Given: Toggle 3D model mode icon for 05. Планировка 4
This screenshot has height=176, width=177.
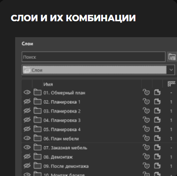Looking at the screenshot, I should [x=157, y=129].
